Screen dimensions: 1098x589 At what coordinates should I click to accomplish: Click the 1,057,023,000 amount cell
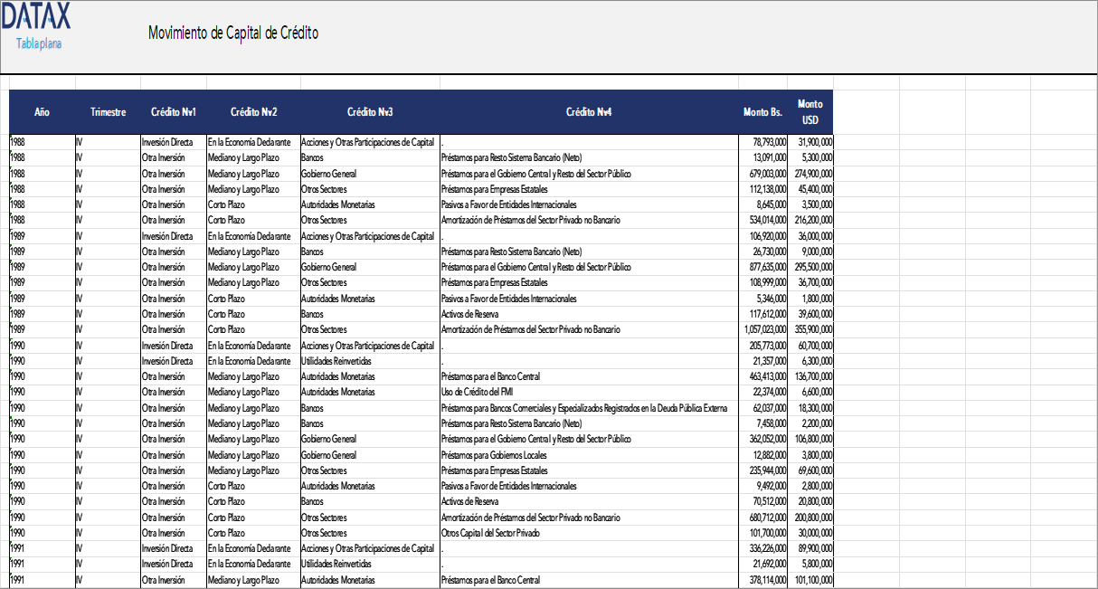click(x=763, y=329)
